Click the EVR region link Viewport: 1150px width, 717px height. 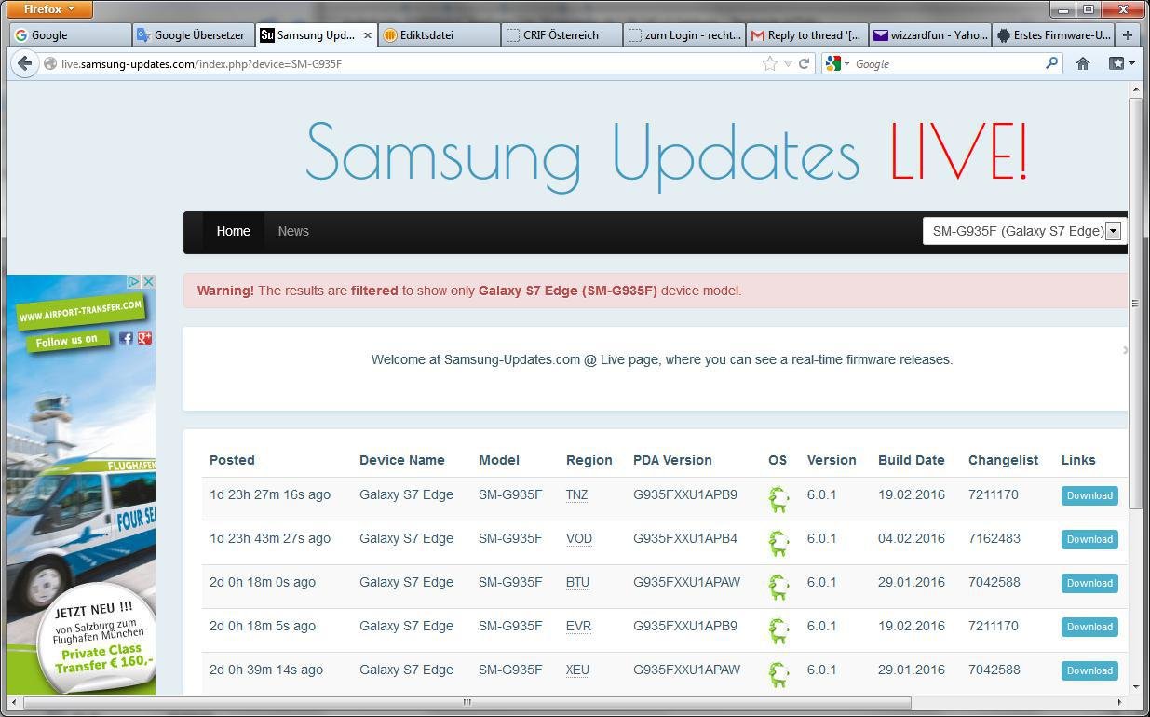click(x=578, y=626)
